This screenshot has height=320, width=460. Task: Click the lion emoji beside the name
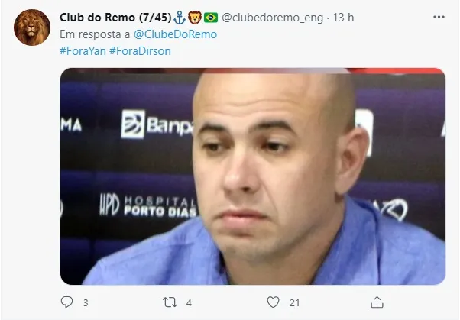tap(195, 18)
